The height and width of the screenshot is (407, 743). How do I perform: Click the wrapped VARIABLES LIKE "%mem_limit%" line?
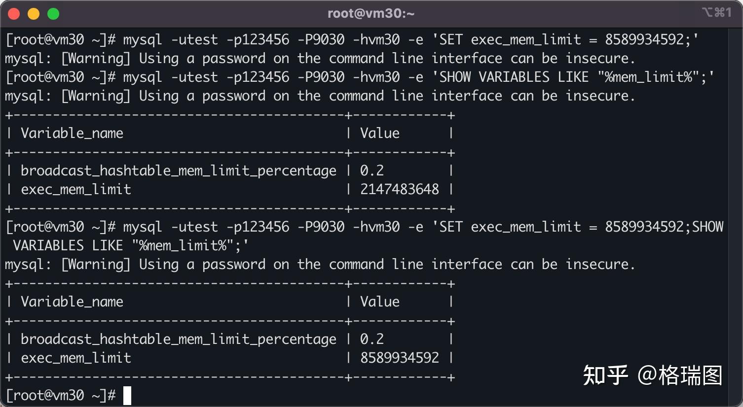click(131, 245)
